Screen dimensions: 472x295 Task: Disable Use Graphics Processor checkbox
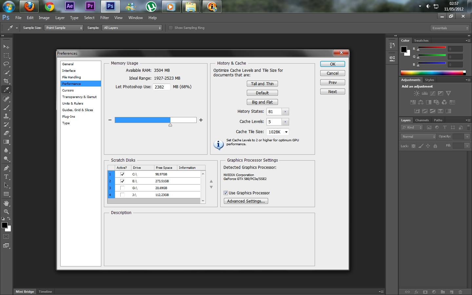(x=226, y=193)
